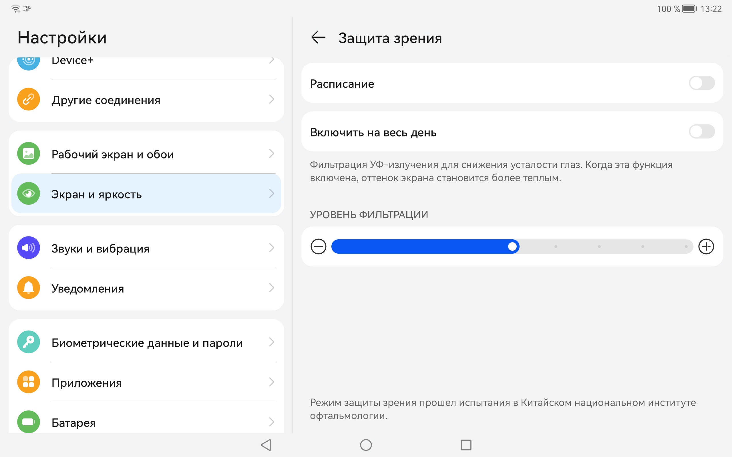Open Звуки и вибрация via its chevron
Viewport: 732px width, 457px height.
pos(271,248)
